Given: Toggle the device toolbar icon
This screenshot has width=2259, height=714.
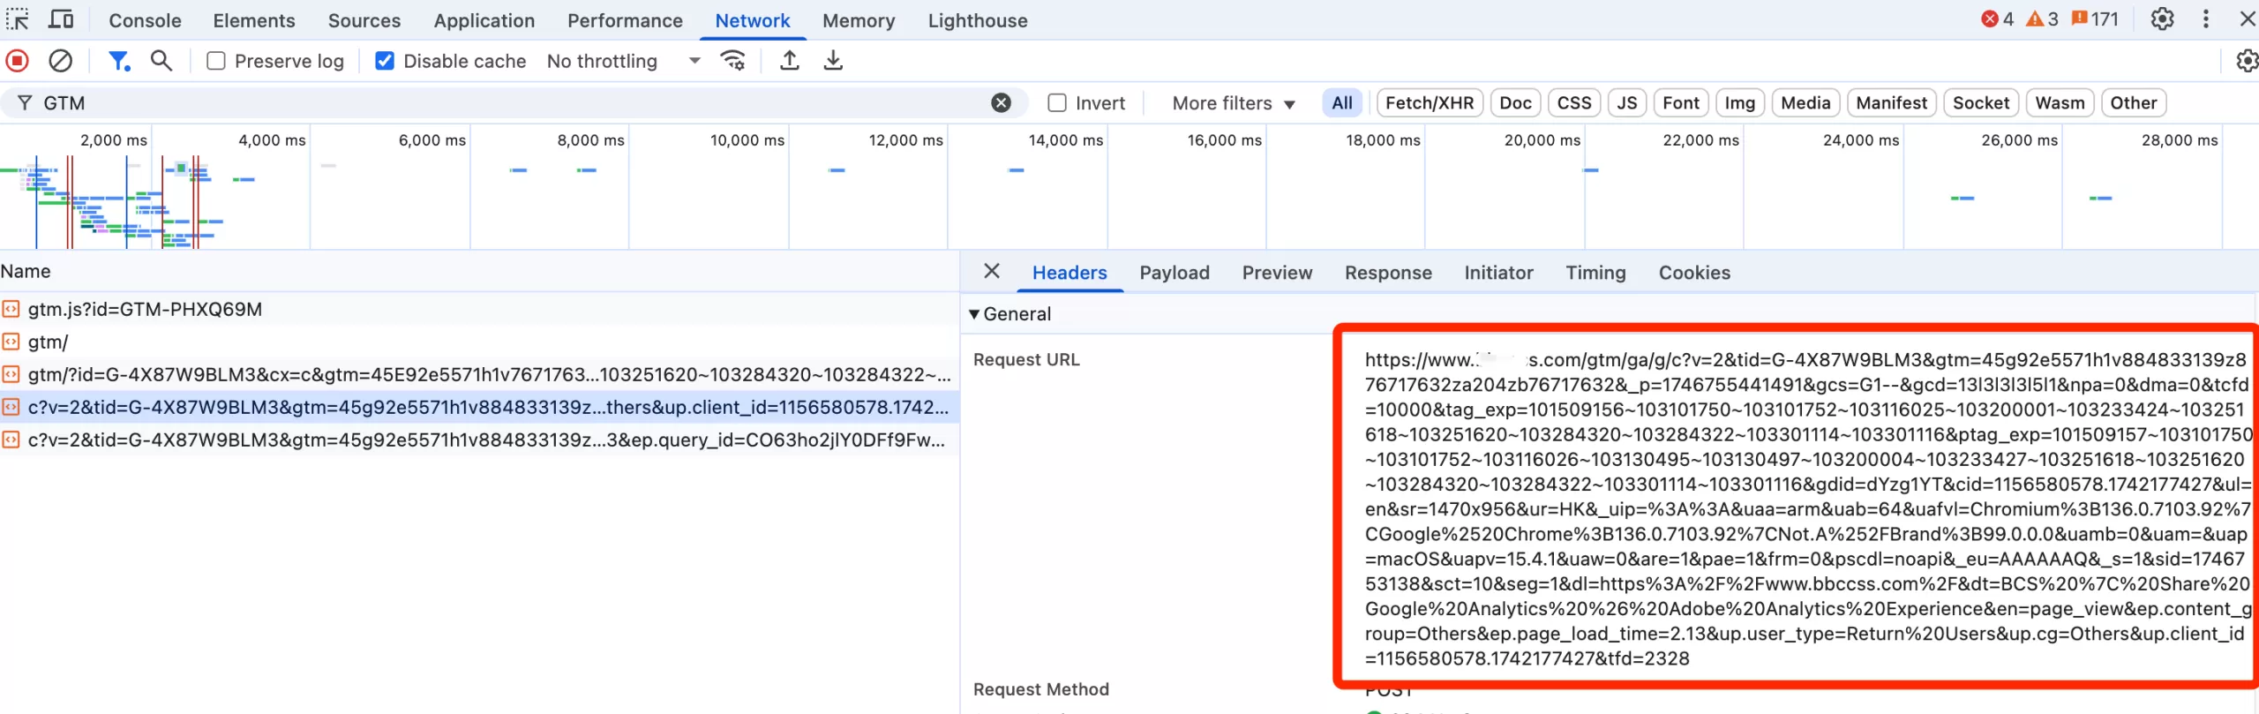Looking at the screenshot, I should (61, 19).
